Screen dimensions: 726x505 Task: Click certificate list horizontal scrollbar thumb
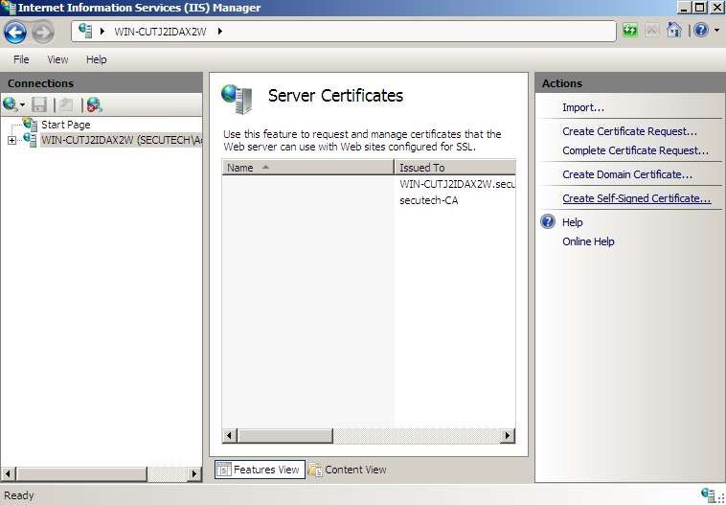284,435
